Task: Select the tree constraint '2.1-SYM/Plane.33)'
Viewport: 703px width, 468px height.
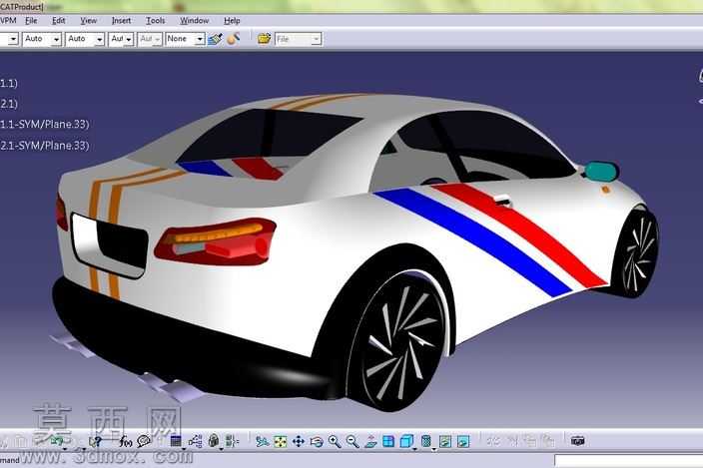Action: pos(44,146)
